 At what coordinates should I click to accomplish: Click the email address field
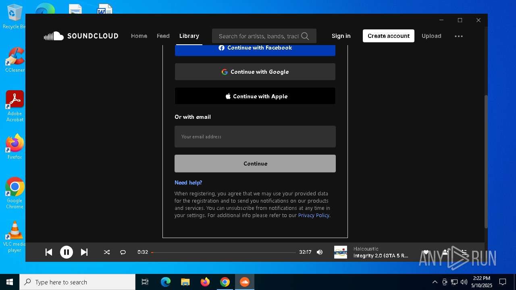coord(255,137)
